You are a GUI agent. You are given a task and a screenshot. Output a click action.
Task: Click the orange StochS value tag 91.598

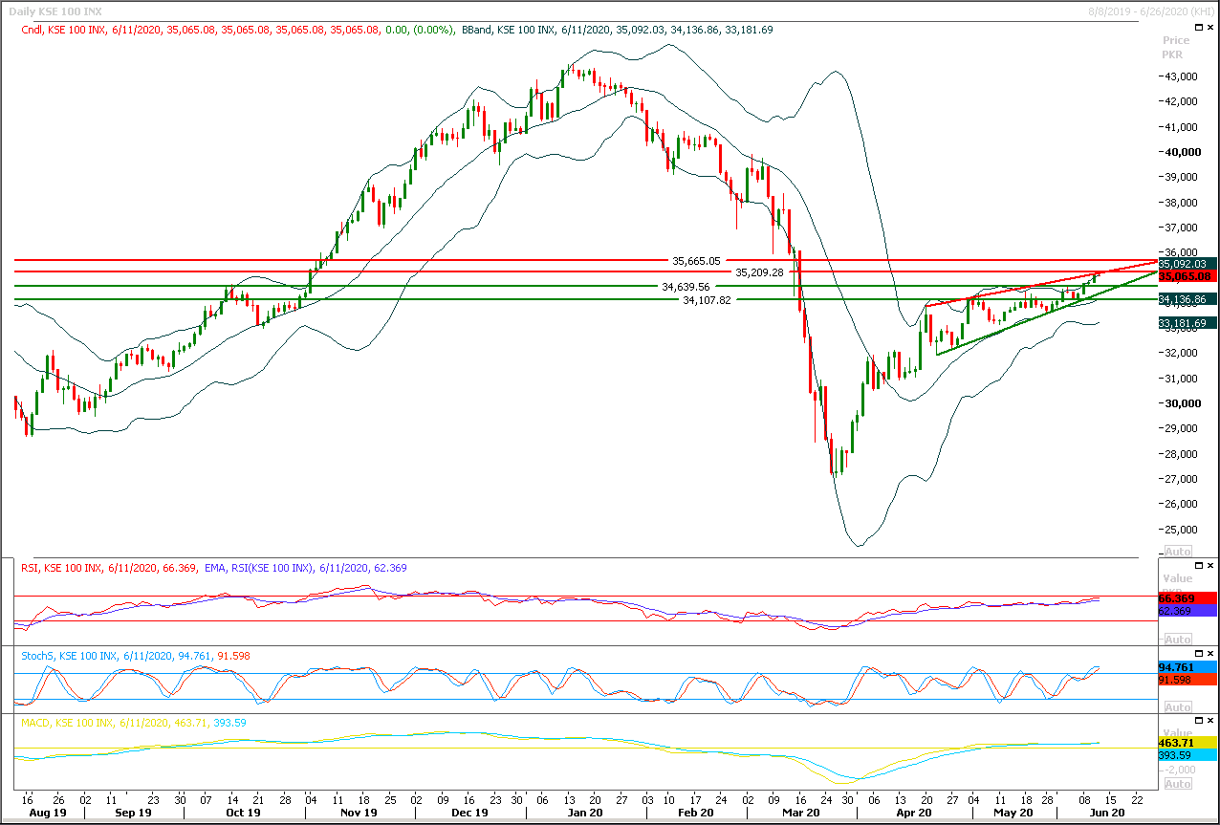click(x=1187, y=680)
